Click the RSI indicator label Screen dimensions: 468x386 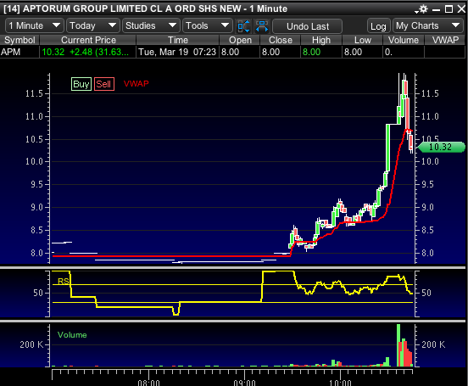(64, 281)
